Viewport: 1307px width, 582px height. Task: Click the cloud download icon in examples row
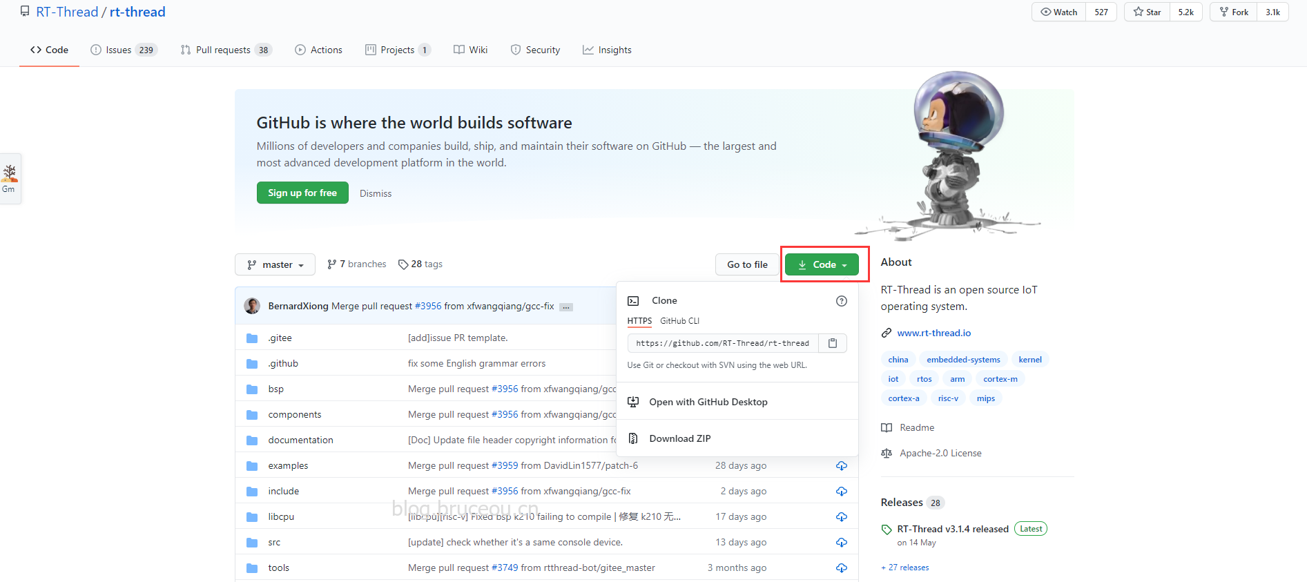click(841, 466)
